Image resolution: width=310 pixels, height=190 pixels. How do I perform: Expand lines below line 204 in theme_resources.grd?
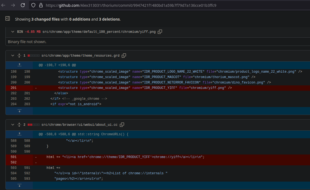[x=20, y=111]
